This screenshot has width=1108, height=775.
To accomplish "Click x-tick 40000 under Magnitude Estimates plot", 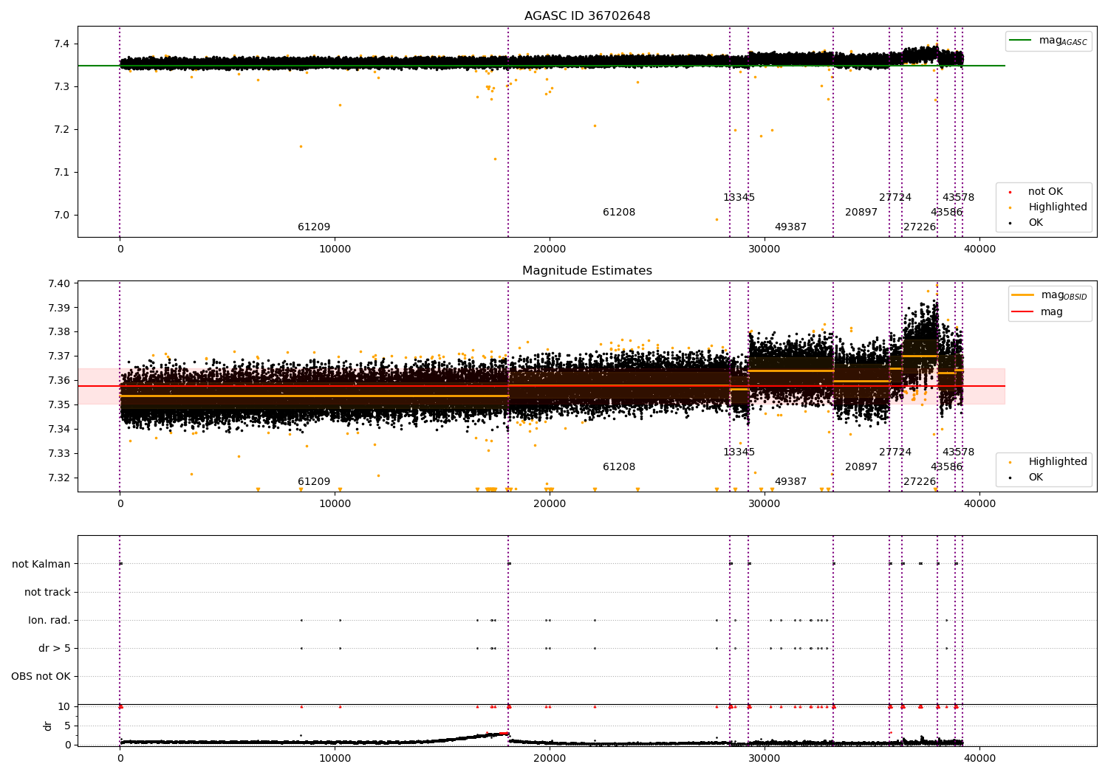I will pos(979,503).
